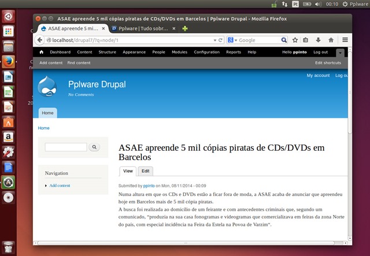Open the Trash in the launcher
Image resolution: width=370 pixels, height=256 pixels.
tap(9, 247)
